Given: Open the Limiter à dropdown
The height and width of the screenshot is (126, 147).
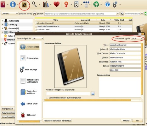Looking at the screenshot, I should (x=9, y=14).
